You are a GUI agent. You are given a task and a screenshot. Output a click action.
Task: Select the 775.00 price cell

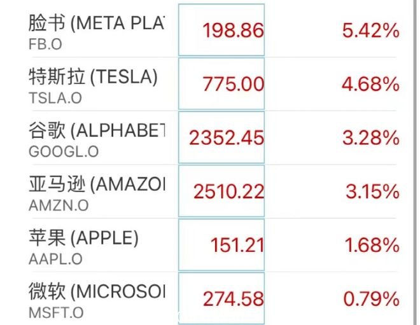(x=221, y=84)
